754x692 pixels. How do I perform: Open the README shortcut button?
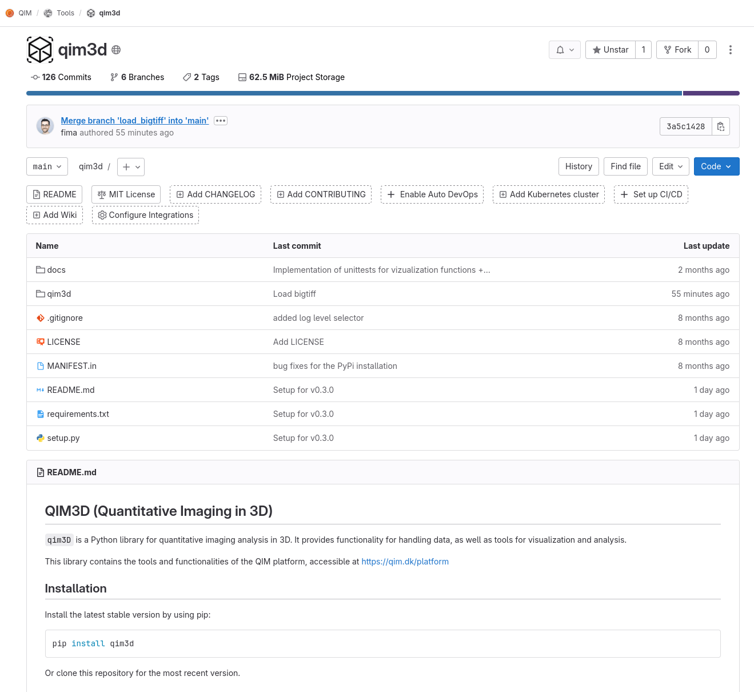[x=54, y=194]
